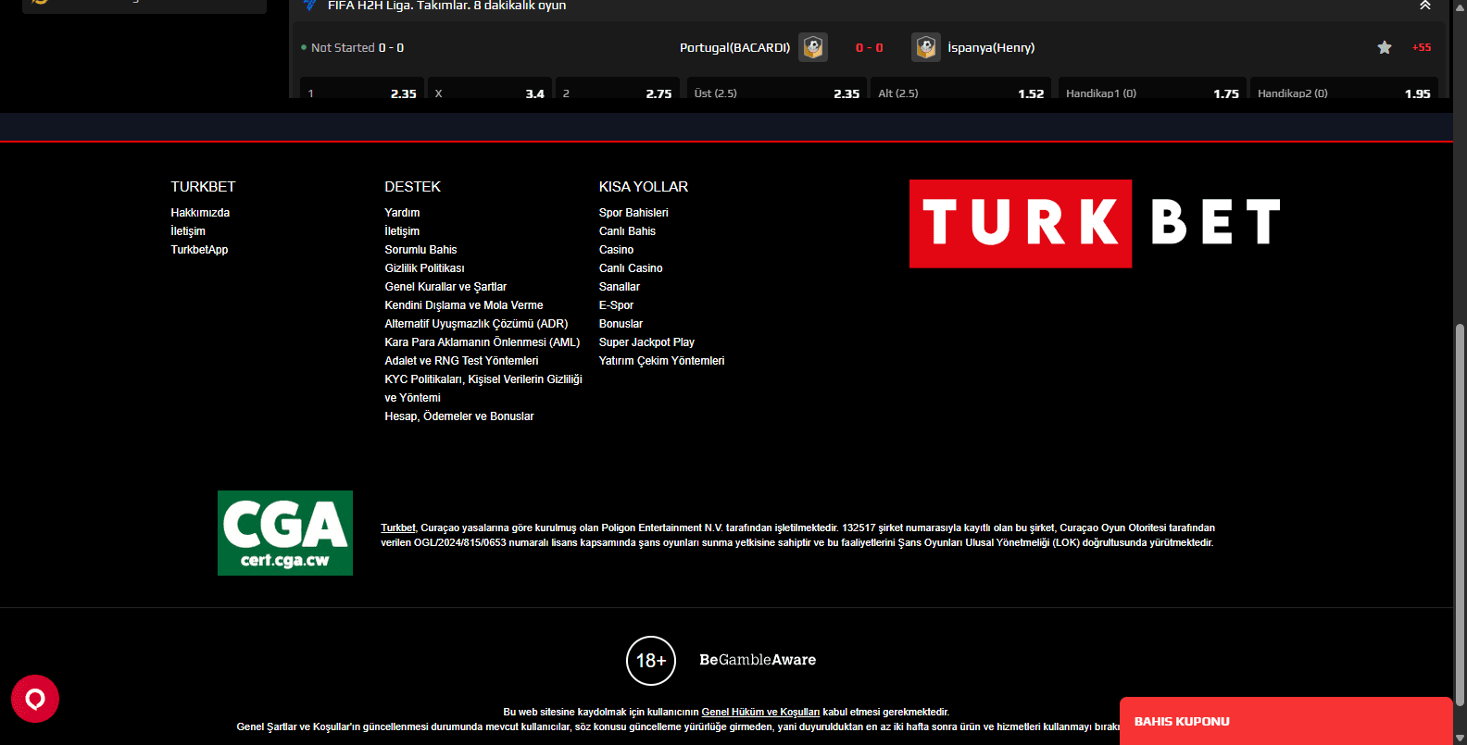The width and height of the screenshot is (1467, 745).
Task: Click the İspanya(Henry) team badge
Action: (926, 47)
